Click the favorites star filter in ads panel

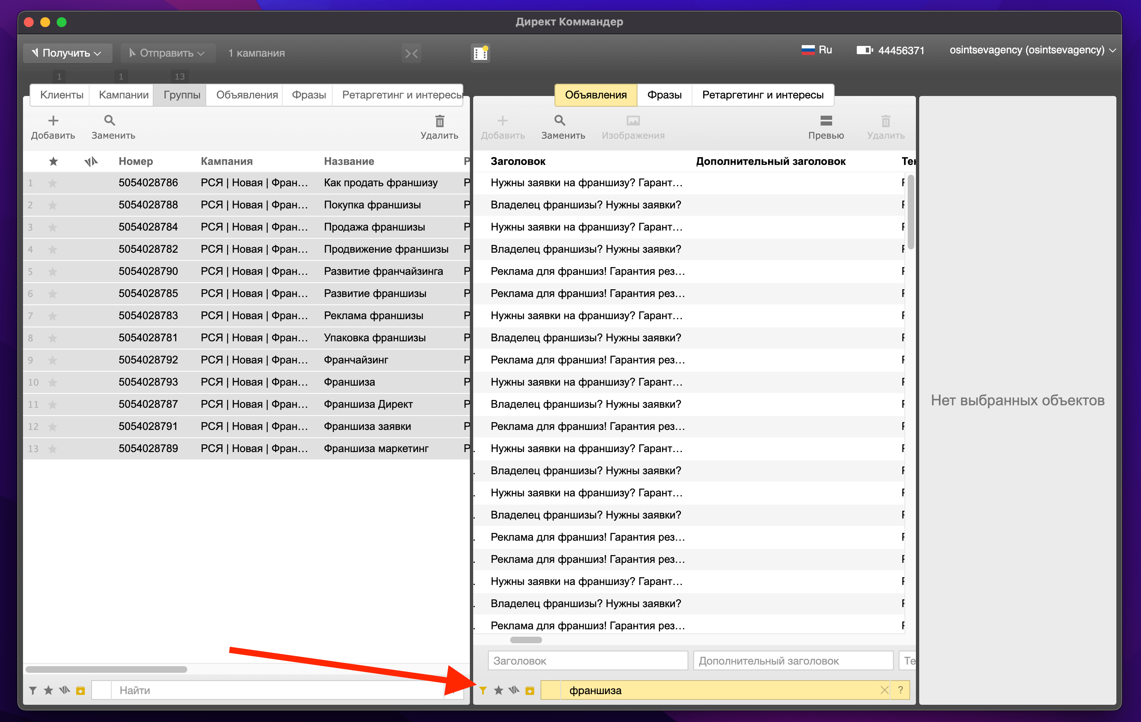coord(499,690)
